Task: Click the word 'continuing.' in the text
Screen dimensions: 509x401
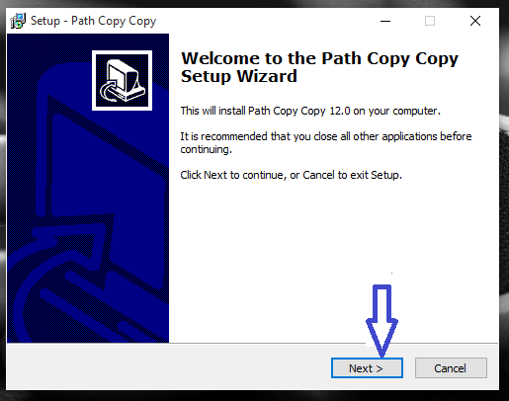Action: 206,149
